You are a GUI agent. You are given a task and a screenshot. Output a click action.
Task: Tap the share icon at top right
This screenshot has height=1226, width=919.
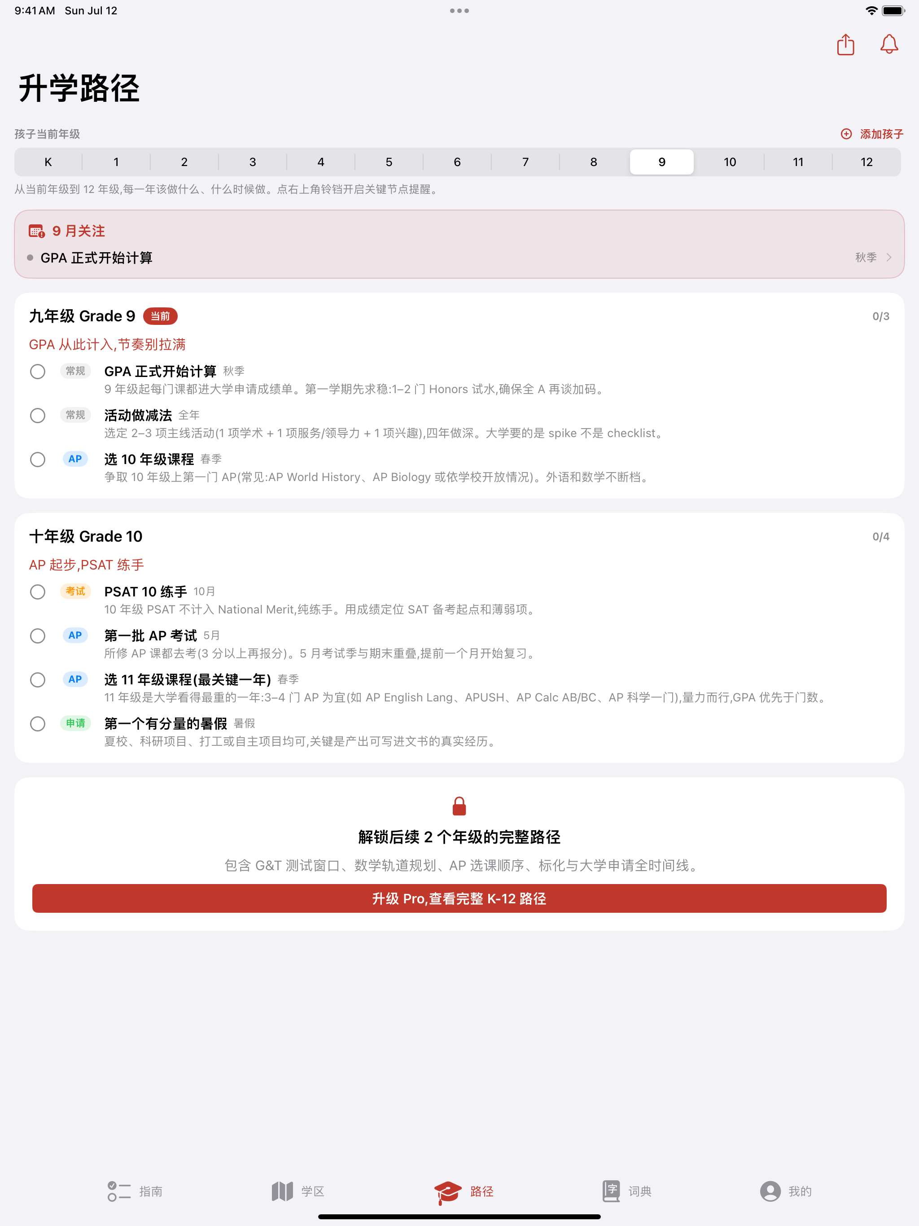click(845, 44)
